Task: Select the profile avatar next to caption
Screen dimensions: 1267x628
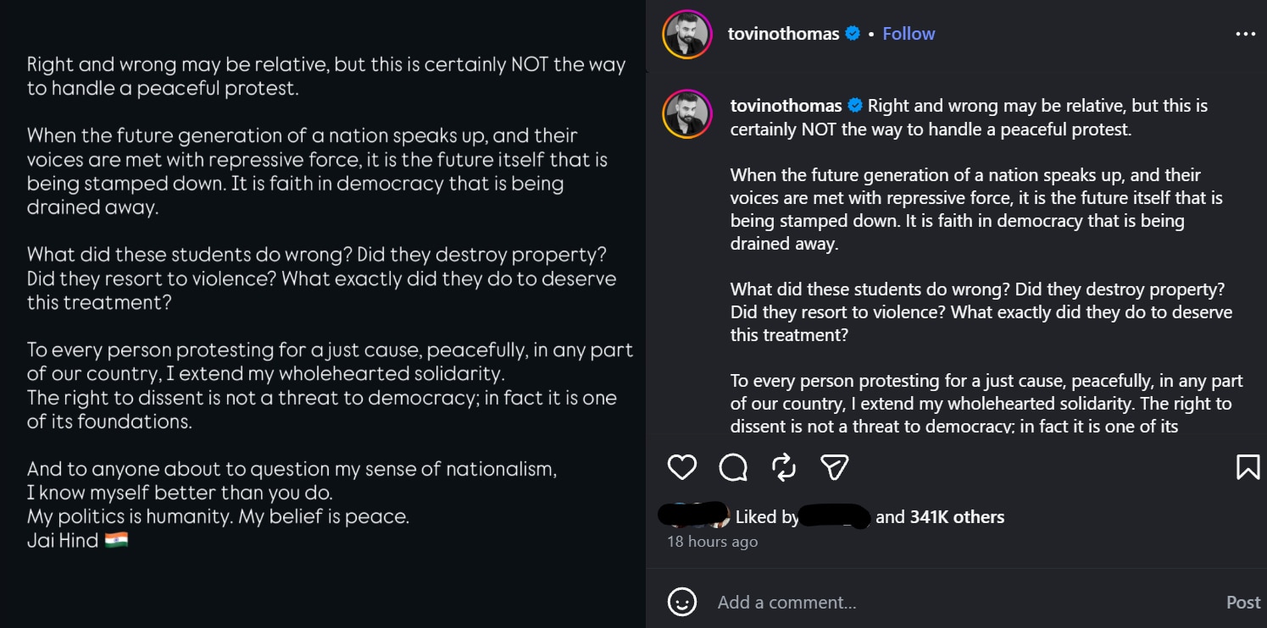Action: pyautogui.click(x=687, y=114)
